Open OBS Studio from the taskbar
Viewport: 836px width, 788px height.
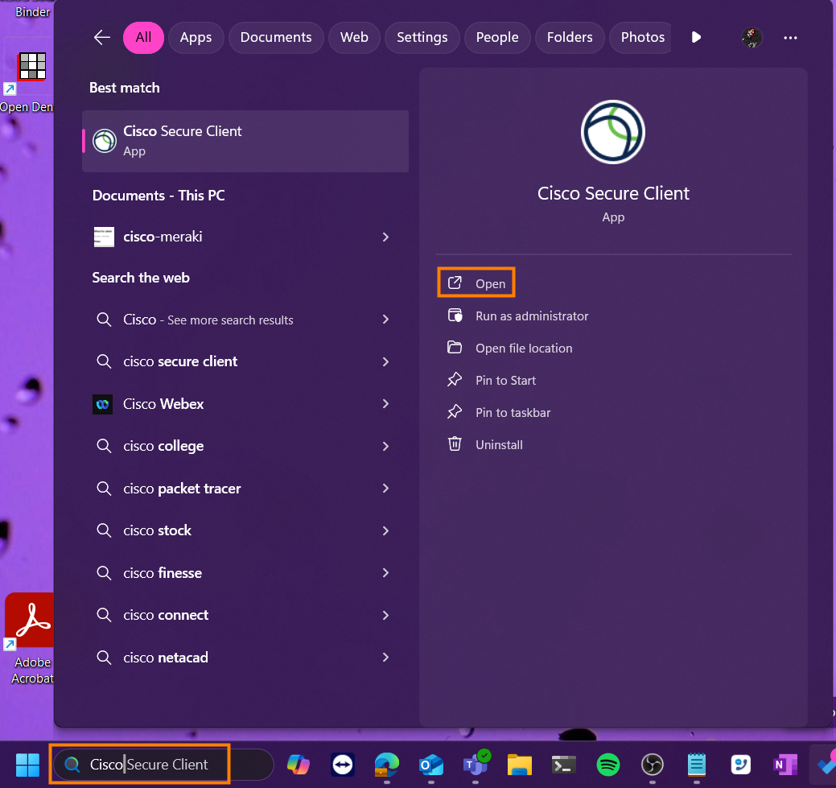click(652, 765)
